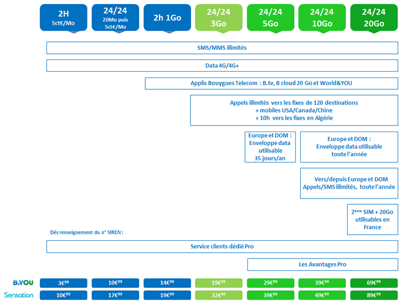404x303 pixels.
Task: Click the Appels/SMS illimités Europe et DOM box
Action: pos(349,183)
